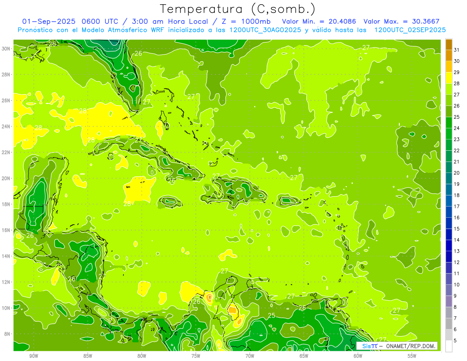Click the '16N' latitude label
Image resolution: width=467 pixels, height=361 pixels.
pos(6,230)
